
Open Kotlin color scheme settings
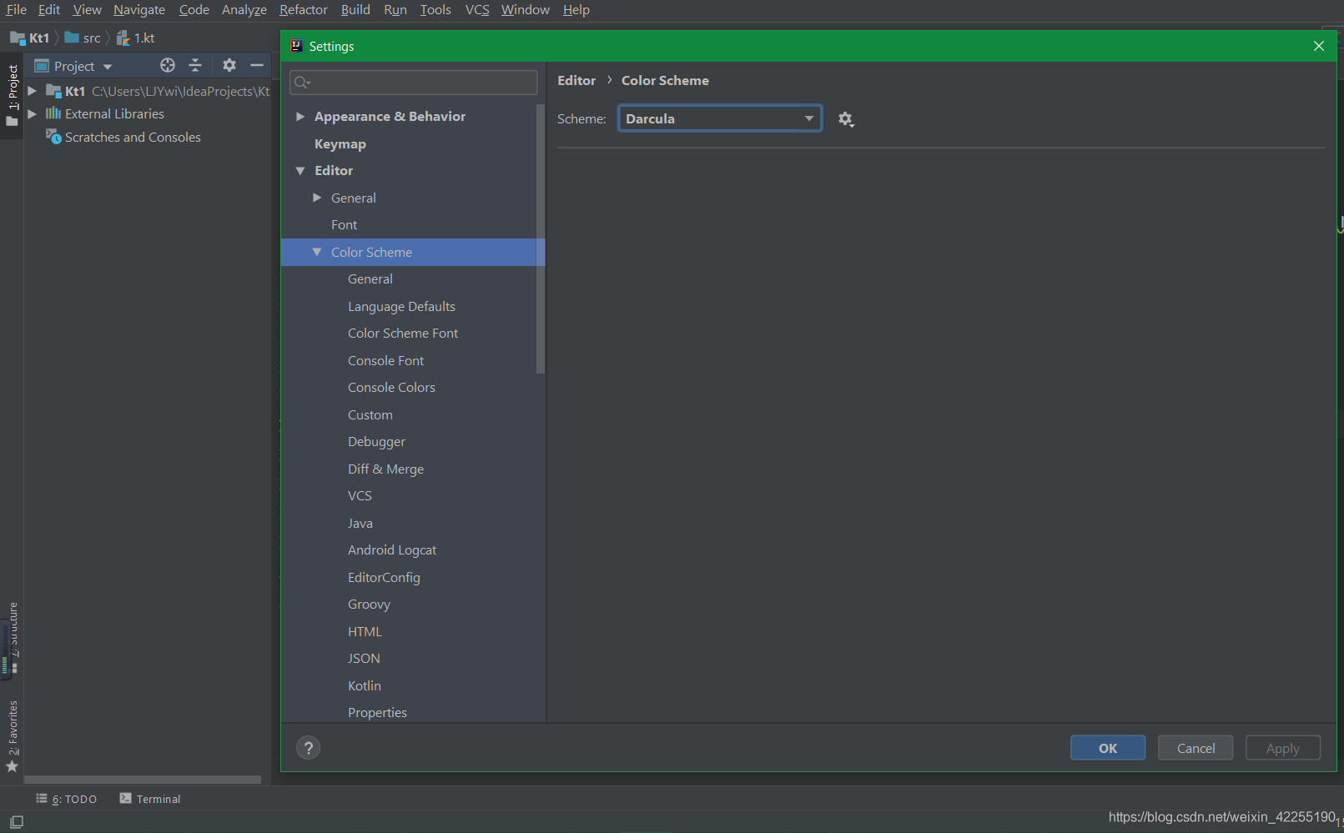pos(365,686)
